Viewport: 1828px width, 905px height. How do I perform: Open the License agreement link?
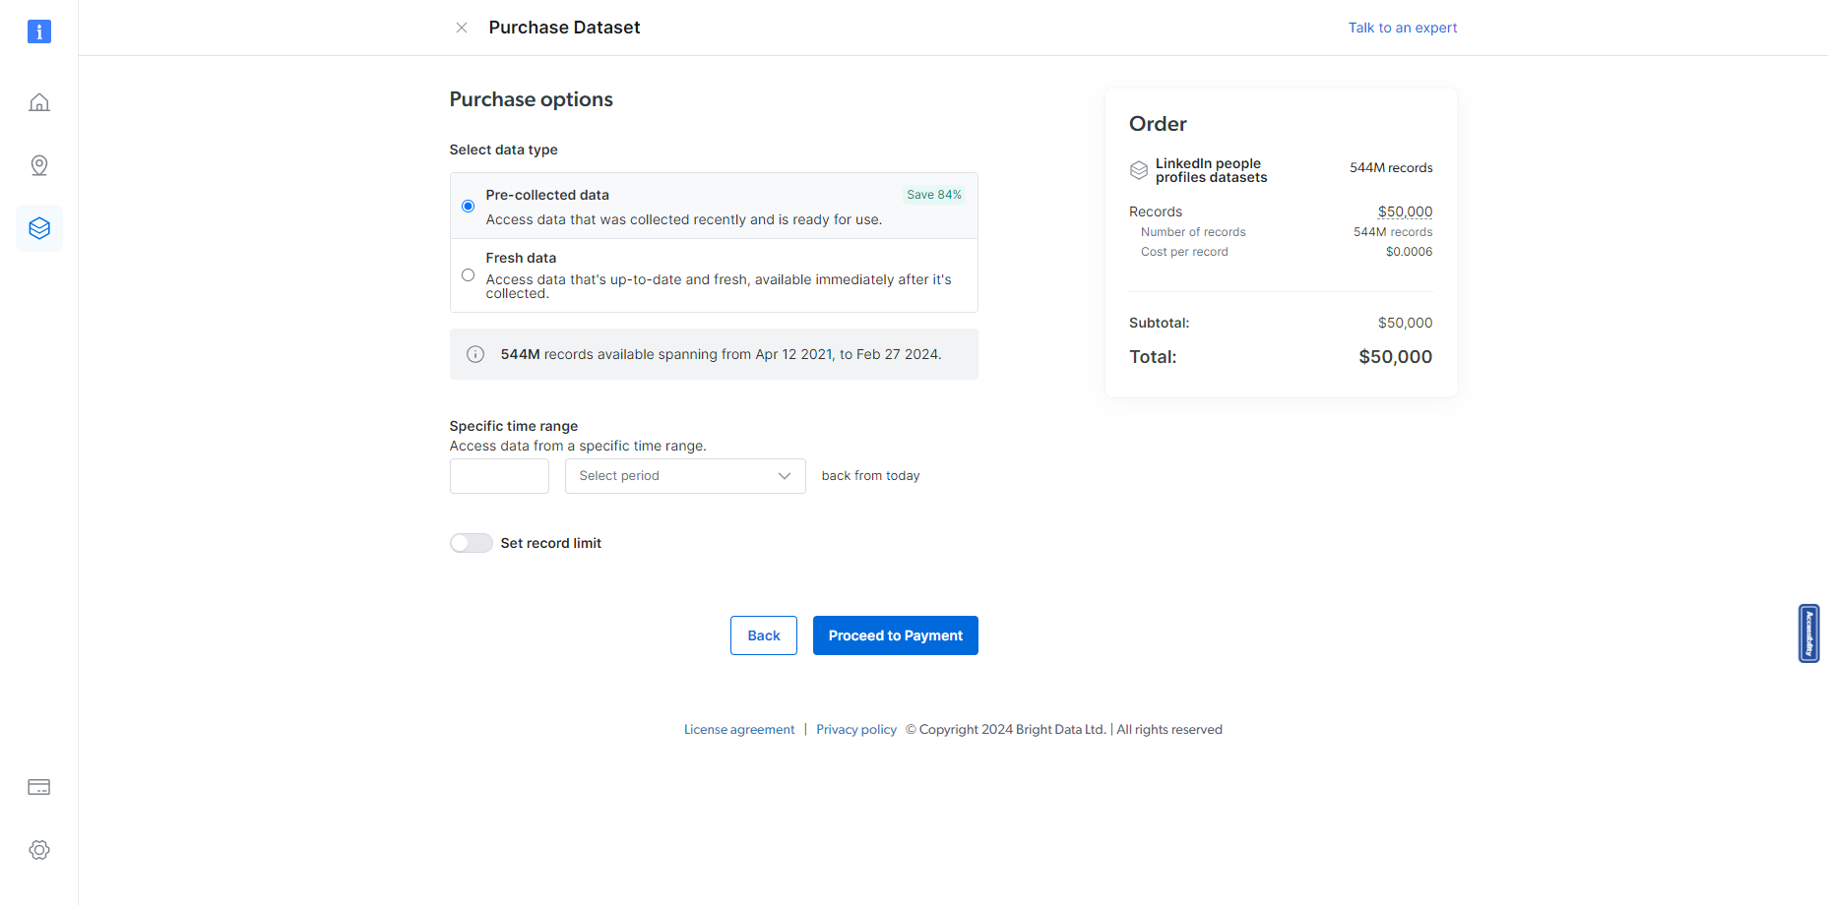click(x=739, y=730)
